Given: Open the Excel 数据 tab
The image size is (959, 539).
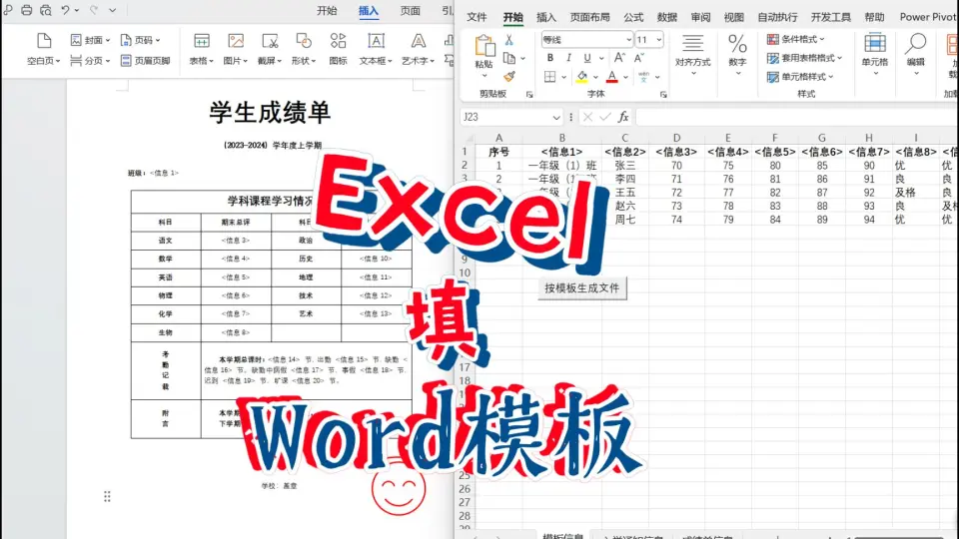Looking at the screenshot, I should (x=666, y=17).
